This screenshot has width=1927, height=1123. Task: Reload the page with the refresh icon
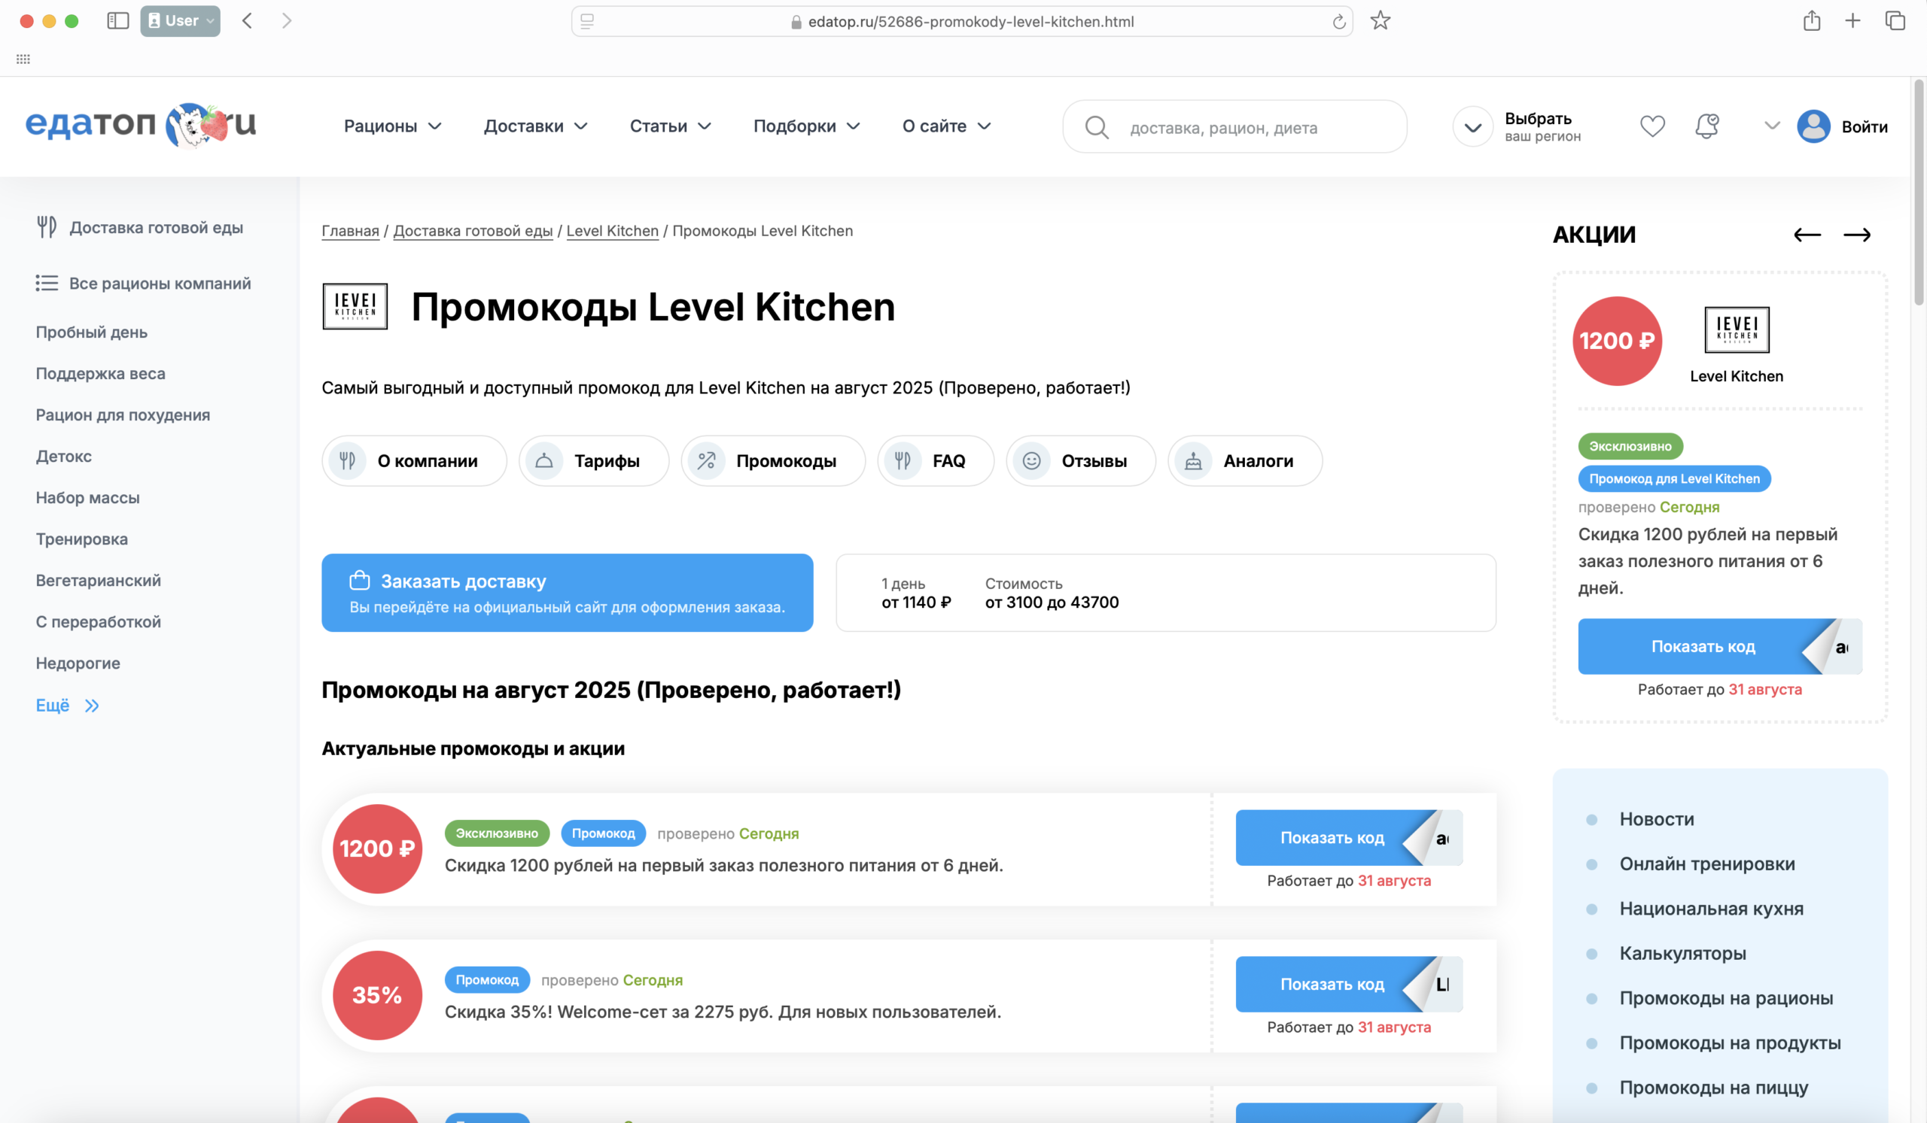point(1338,22)
